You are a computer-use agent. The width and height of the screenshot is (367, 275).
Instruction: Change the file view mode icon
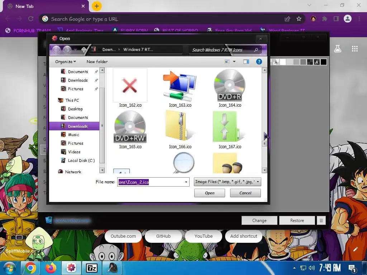[x=227, y=62]
